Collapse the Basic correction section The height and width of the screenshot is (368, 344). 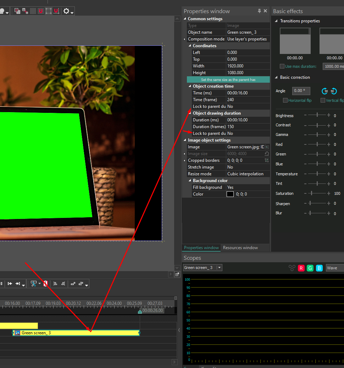[276, 77]
